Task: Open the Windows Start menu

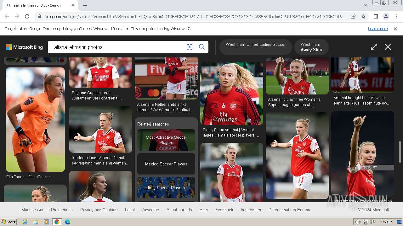Action: (x=9, y=222)
